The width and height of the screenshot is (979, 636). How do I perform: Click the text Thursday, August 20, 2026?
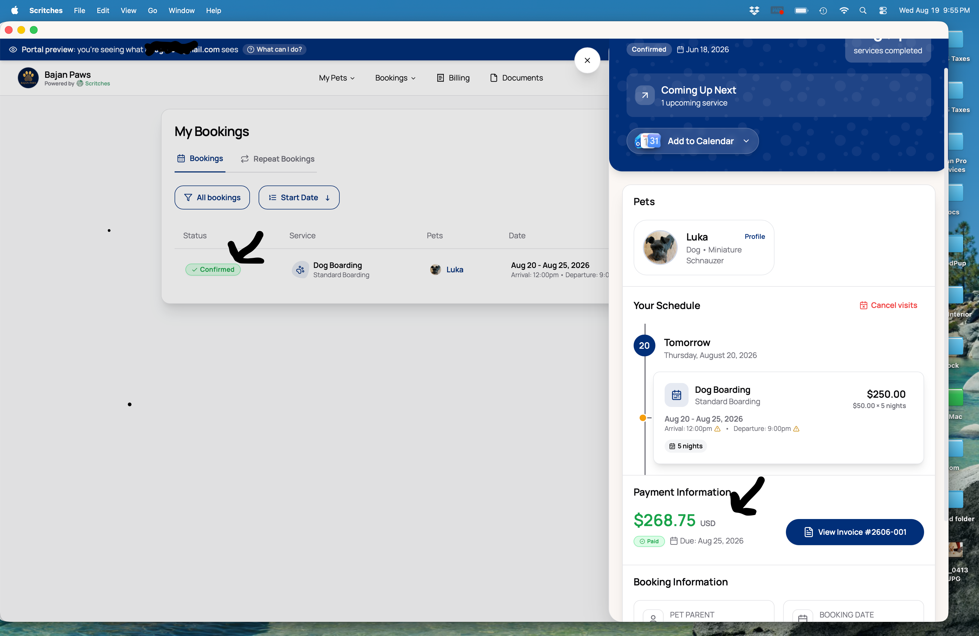[710, 356]
